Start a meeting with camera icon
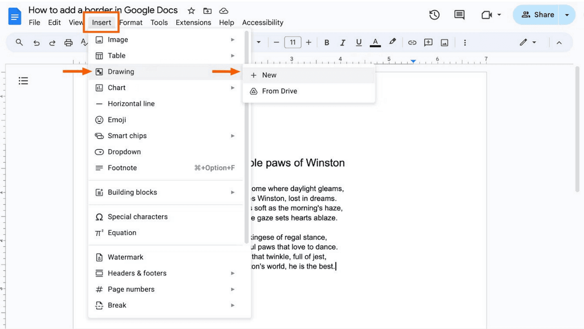Viewport: 584px width, 329px height. (486, 15)
